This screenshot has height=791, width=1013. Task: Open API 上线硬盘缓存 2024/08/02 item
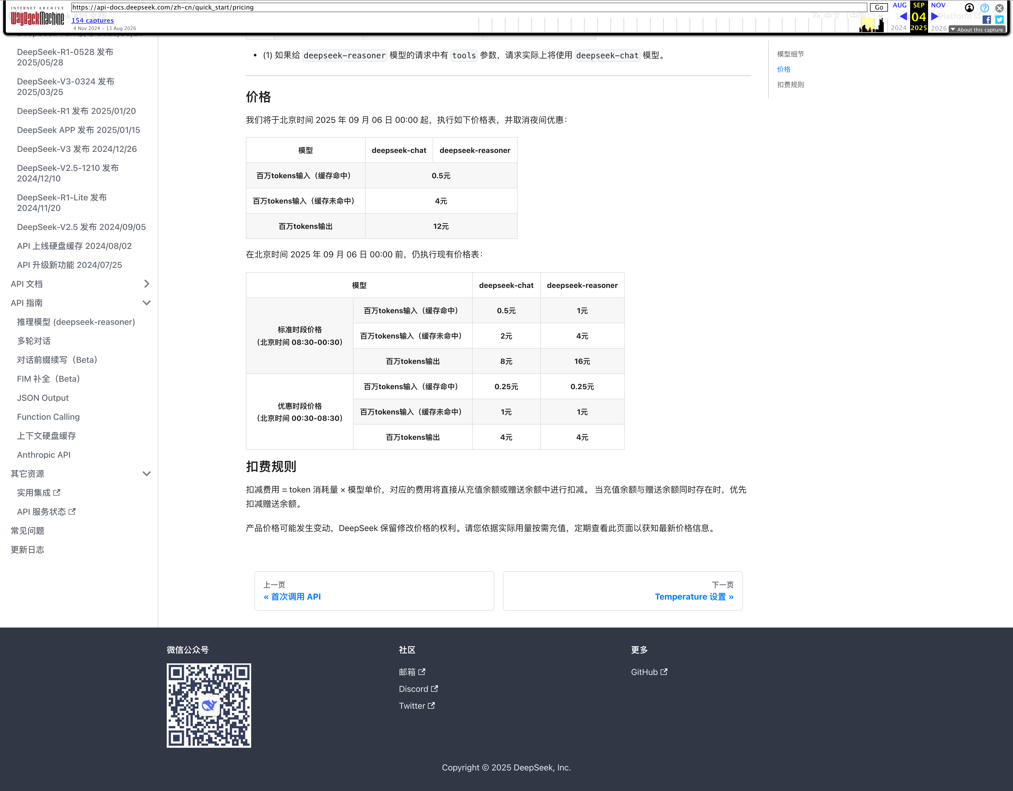point(74,246)
